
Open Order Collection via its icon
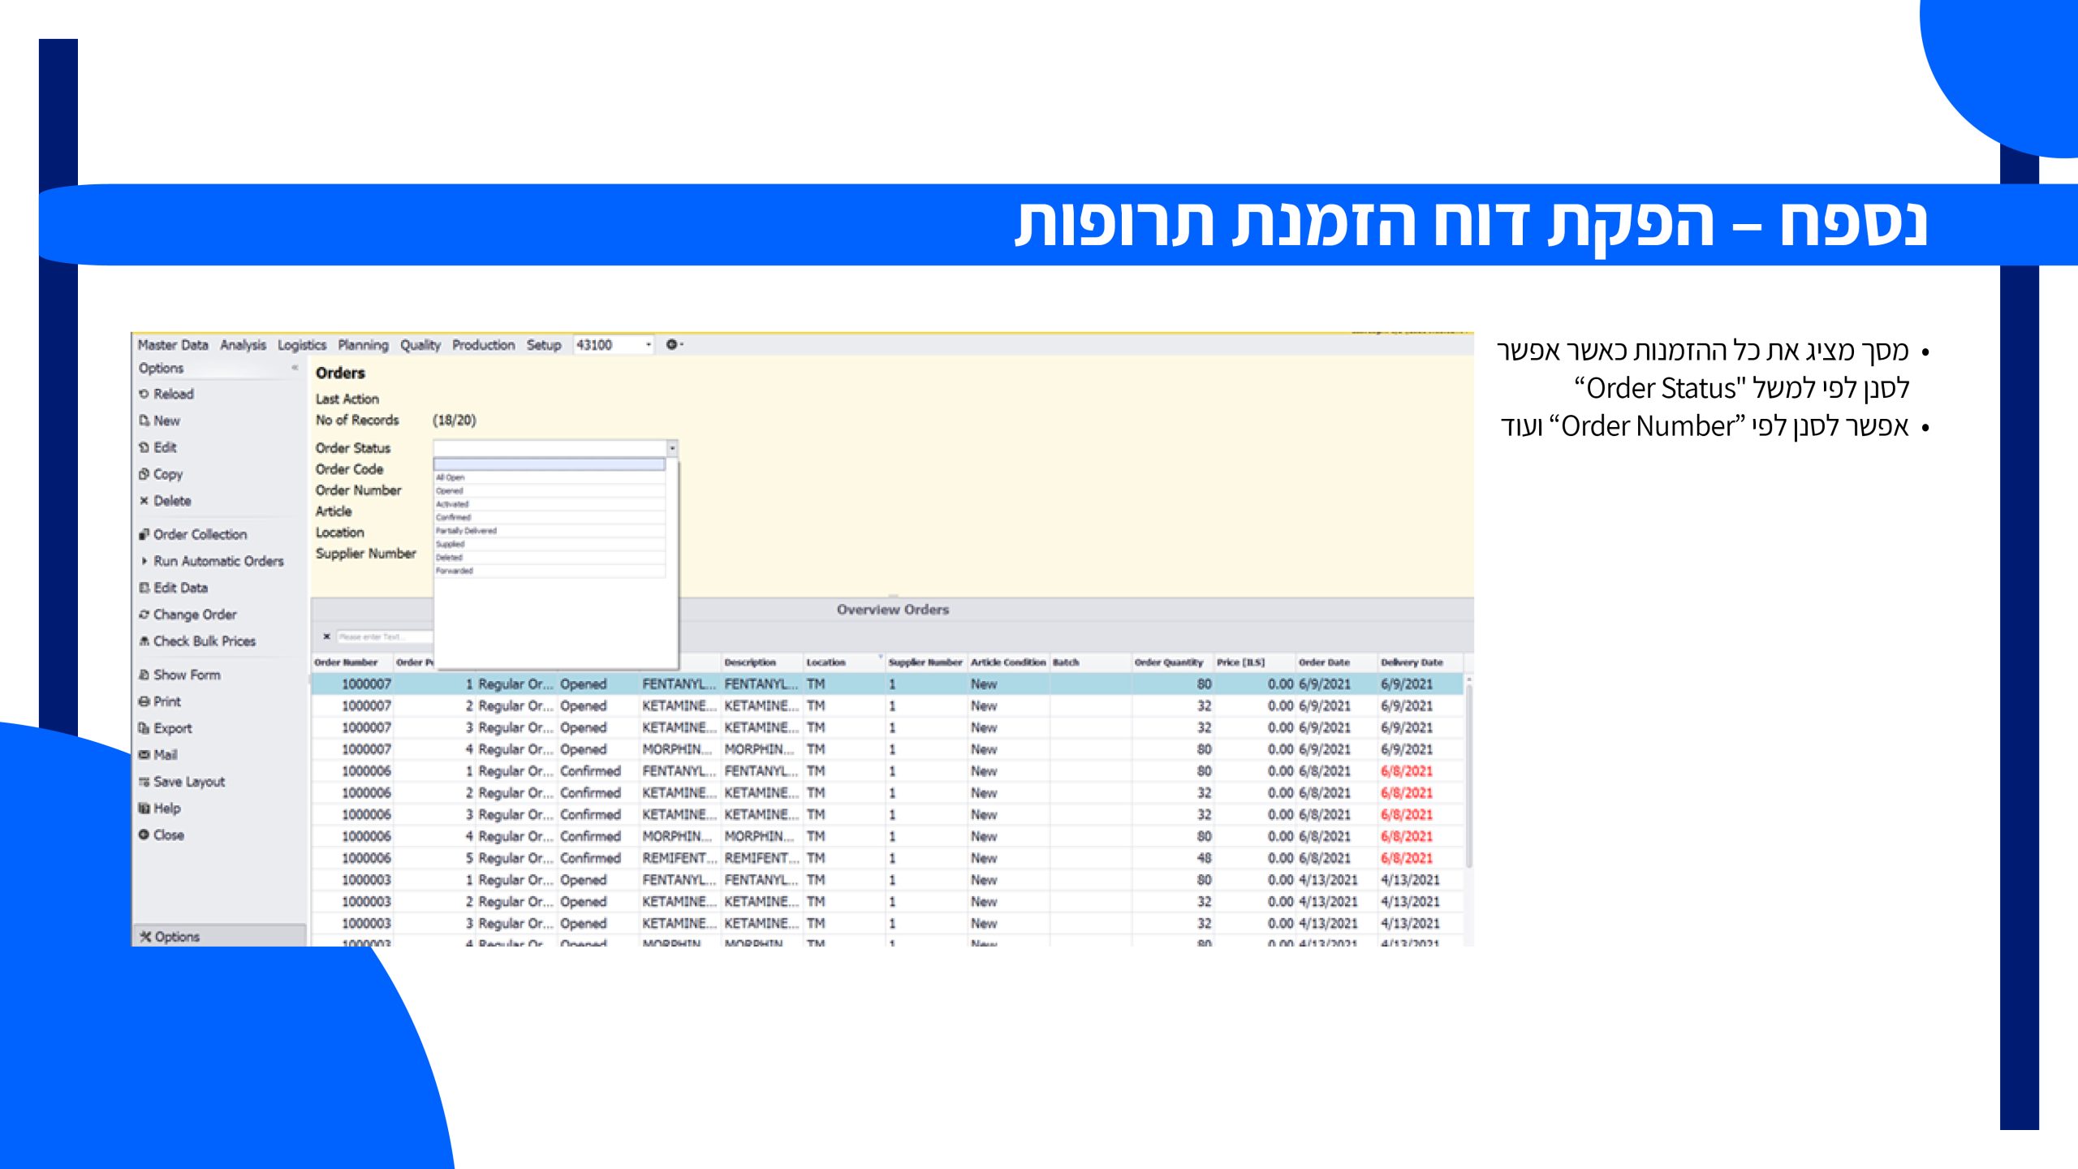(144, 534)
